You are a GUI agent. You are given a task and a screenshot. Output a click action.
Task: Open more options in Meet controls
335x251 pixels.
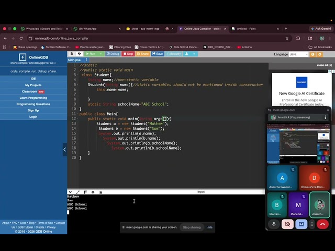(312, 224)
